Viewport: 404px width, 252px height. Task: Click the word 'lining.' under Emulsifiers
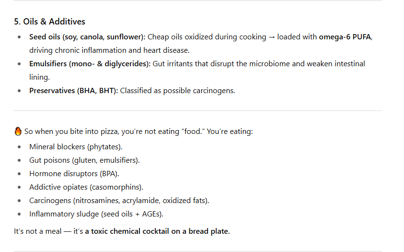39,77
